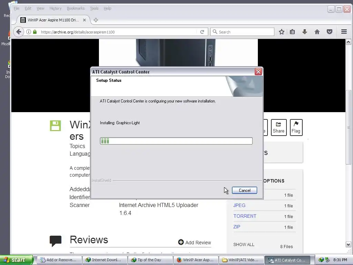Open the Windows start menu
The height and width of the screenshot is (265, 353).
tap(16, 260)
